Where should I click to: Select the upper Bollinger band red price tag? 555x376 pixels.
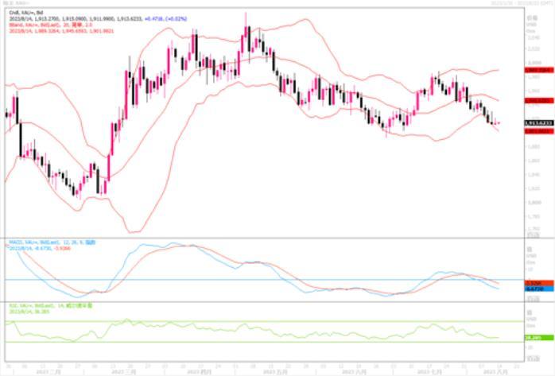click(537, 70)
